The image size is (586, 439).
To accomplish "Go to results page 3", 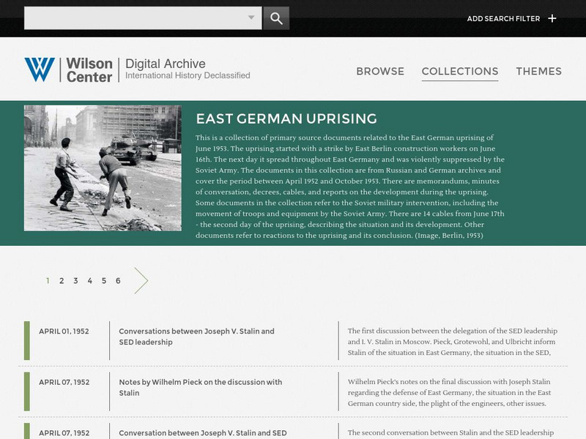I will click(76, 281).
